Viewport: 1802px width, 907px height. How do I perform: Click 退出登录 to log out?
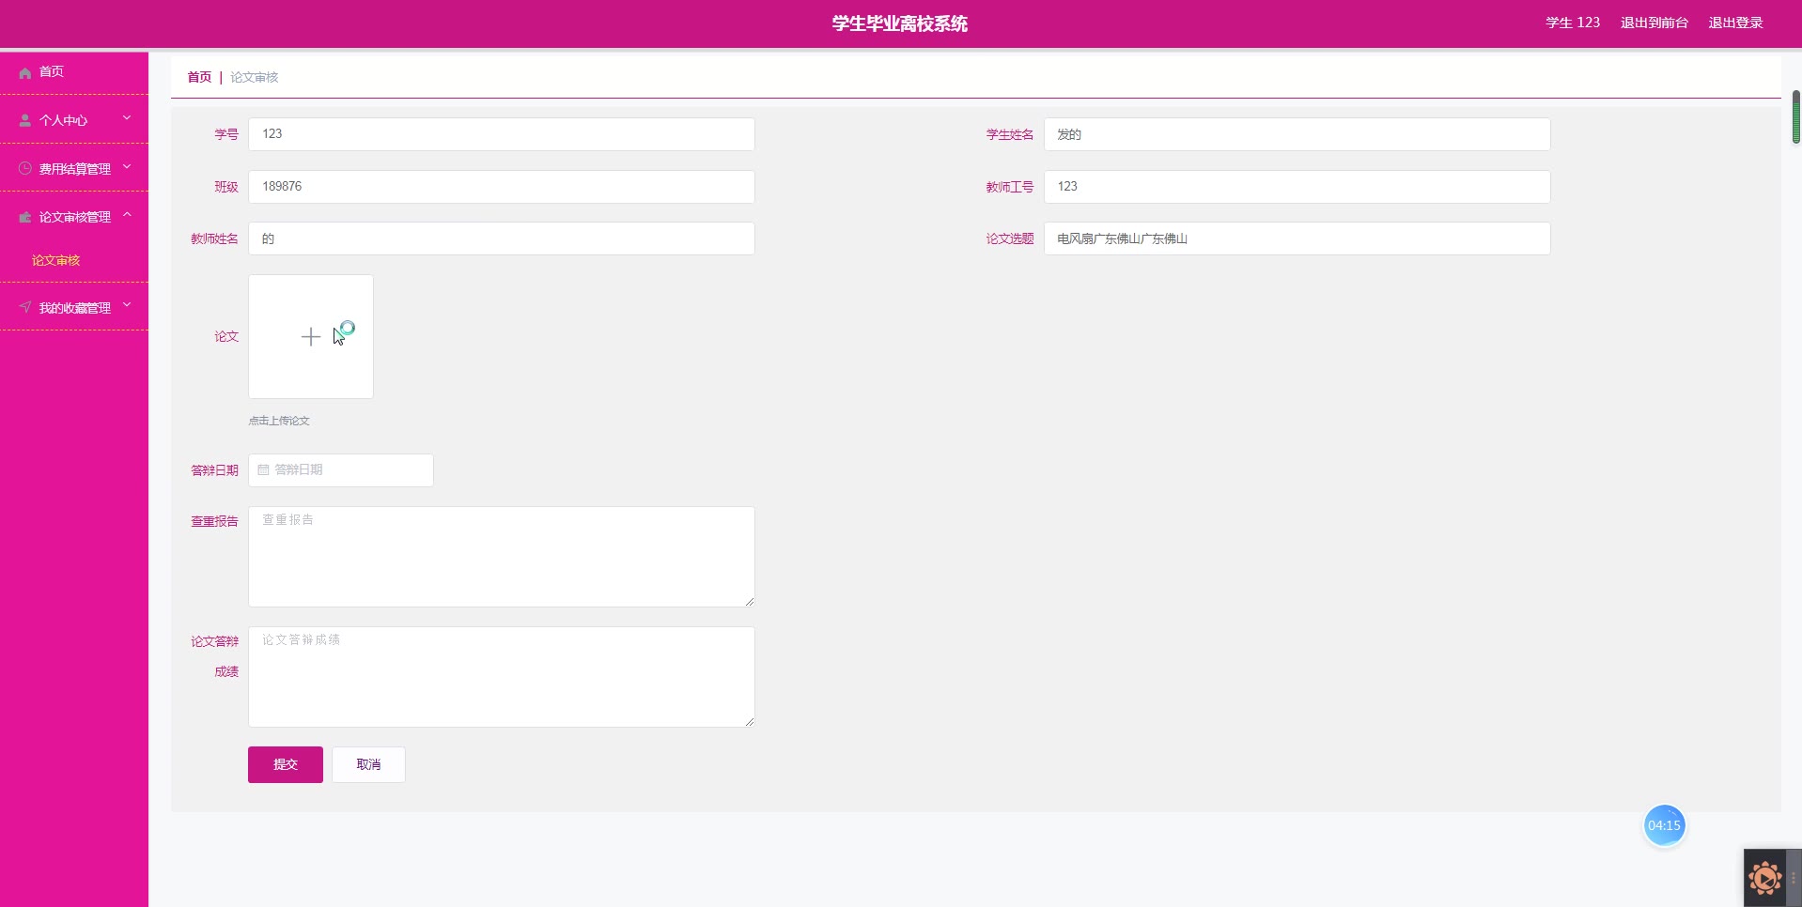(x=1735, y=23)
